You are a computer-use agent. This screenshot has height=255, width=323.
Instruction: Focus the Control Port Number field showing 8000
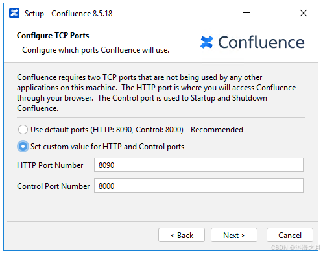[x=198, y=186]
